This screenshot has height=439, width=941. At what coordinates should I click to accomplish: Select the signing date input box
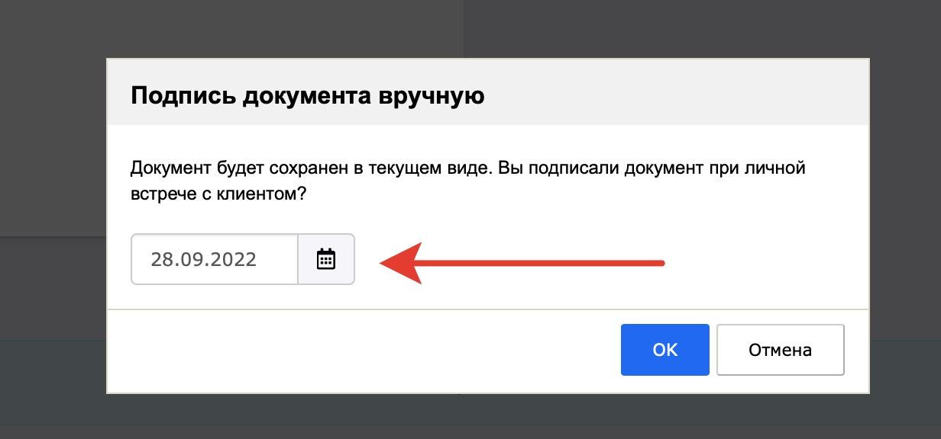coord(214,259)
